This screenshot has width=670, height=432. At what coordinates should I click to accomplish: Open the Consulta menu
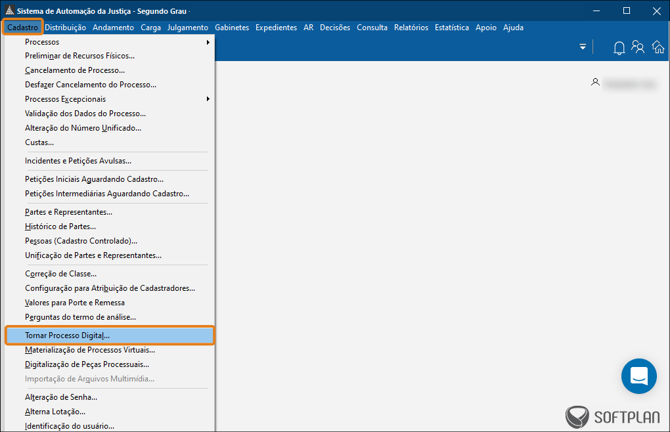372,28
